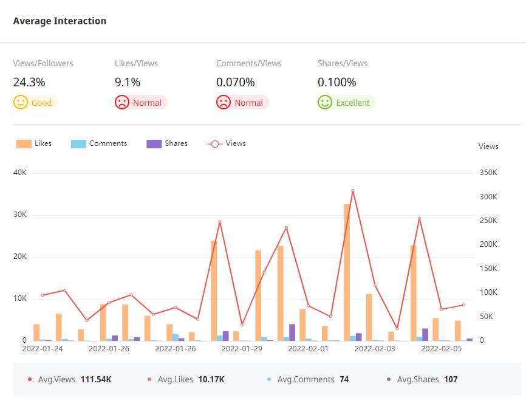Viewport: 526px width, 406px height.
Task: Click the green smiley face beside Excellent
Action: [325, 102]
